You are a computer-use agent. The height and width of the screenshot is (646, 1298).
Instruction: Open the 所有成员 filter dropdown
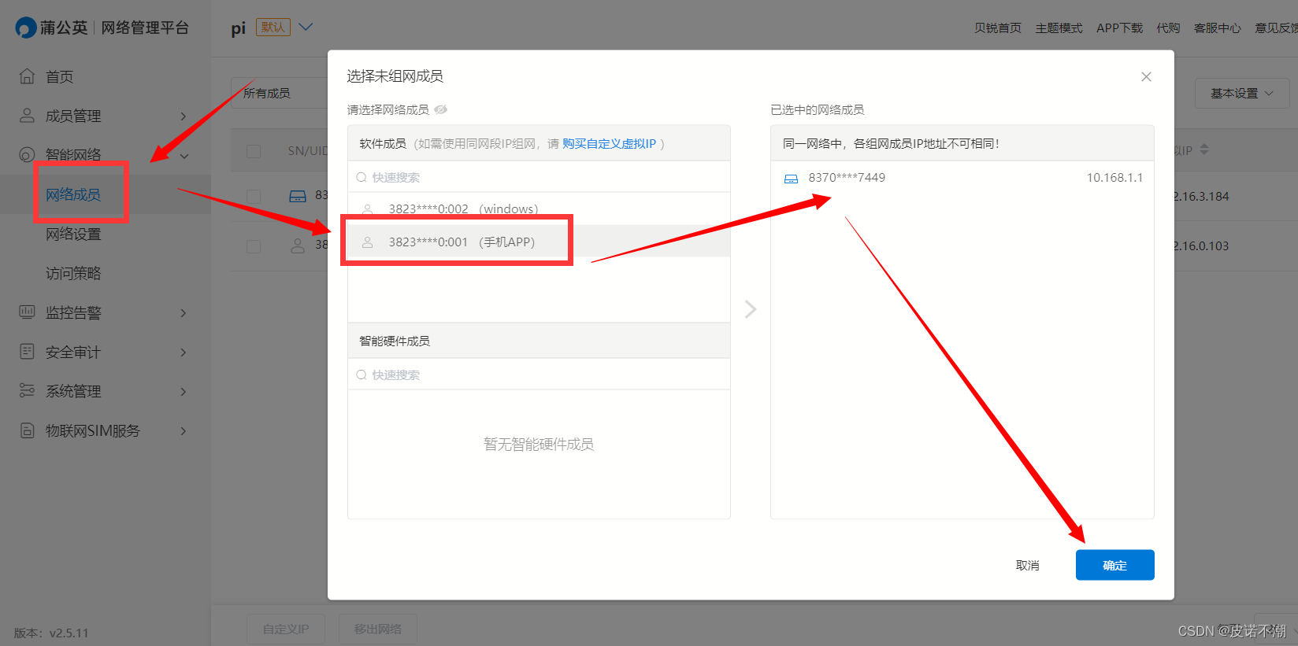click(280, 93)
